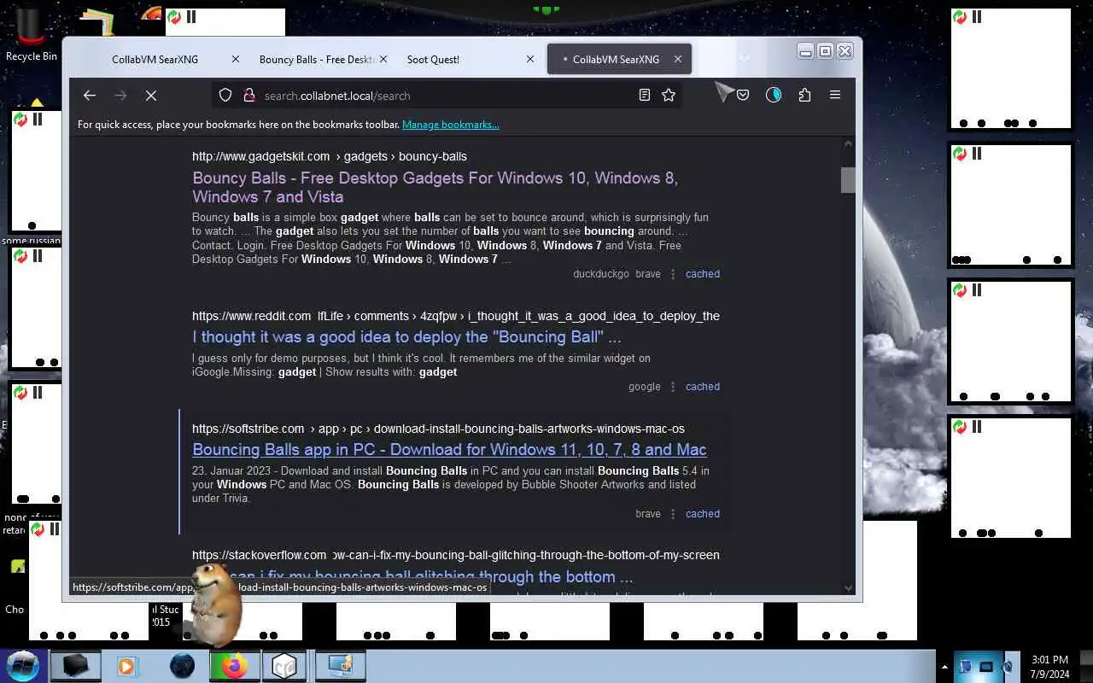Pause the gadget directly below Recycle Bin
The image size is (1093, 683).
[x=38, y=119]
